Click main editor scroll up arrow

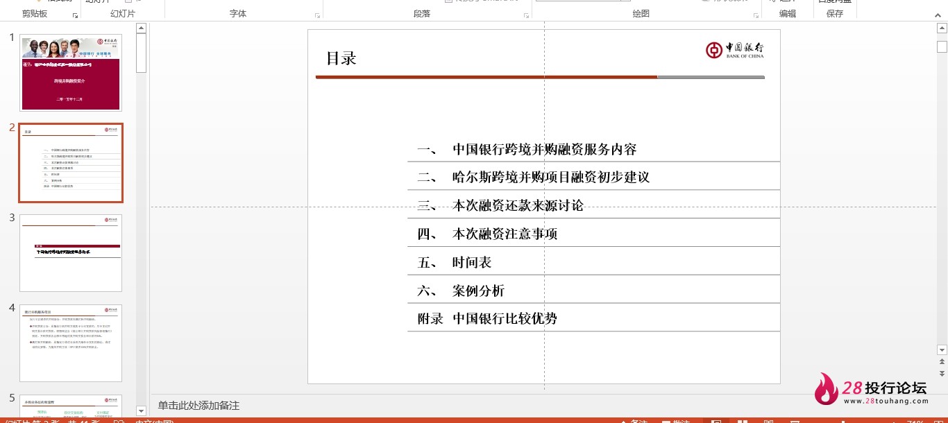point(942,28)
